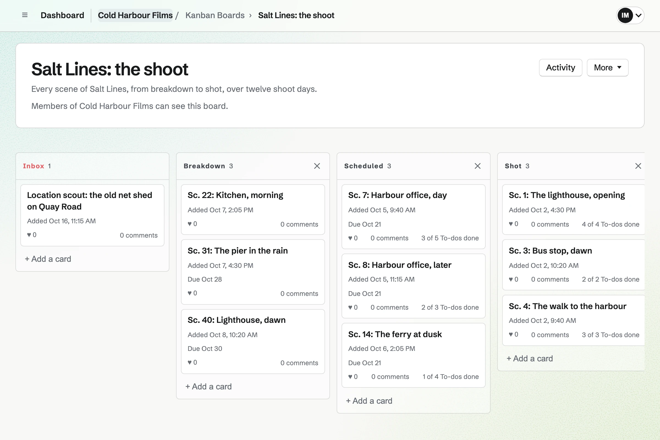Open the Activity view
This screenshot has width=660, height=440.
coord(560,68)
